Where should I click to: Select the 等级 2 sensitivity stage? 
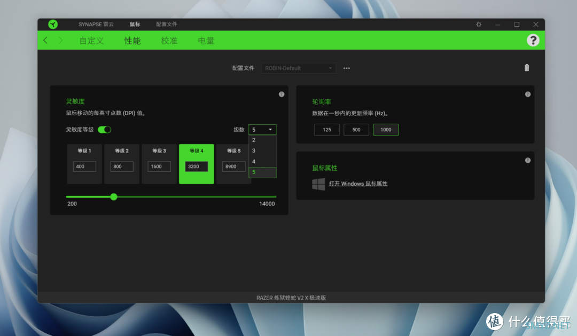click(122, 164)
